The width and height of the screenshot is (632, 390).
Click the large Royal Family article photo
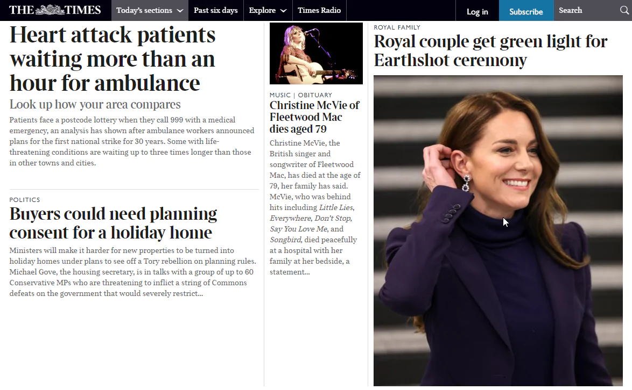tap(498, 231)
